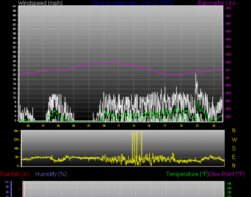Select the green Temperature (°F) label
Image resolution: width=251 pixels, height=197 pixels.
pos(187,174)
